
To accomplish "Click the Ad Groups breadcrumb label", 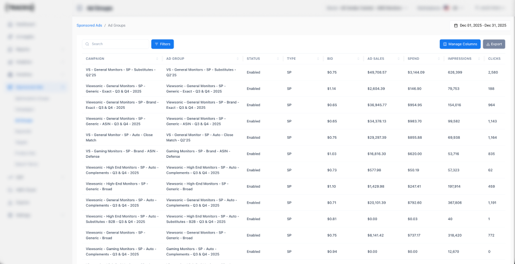I will pyautogui.click(x=116, y=25).
